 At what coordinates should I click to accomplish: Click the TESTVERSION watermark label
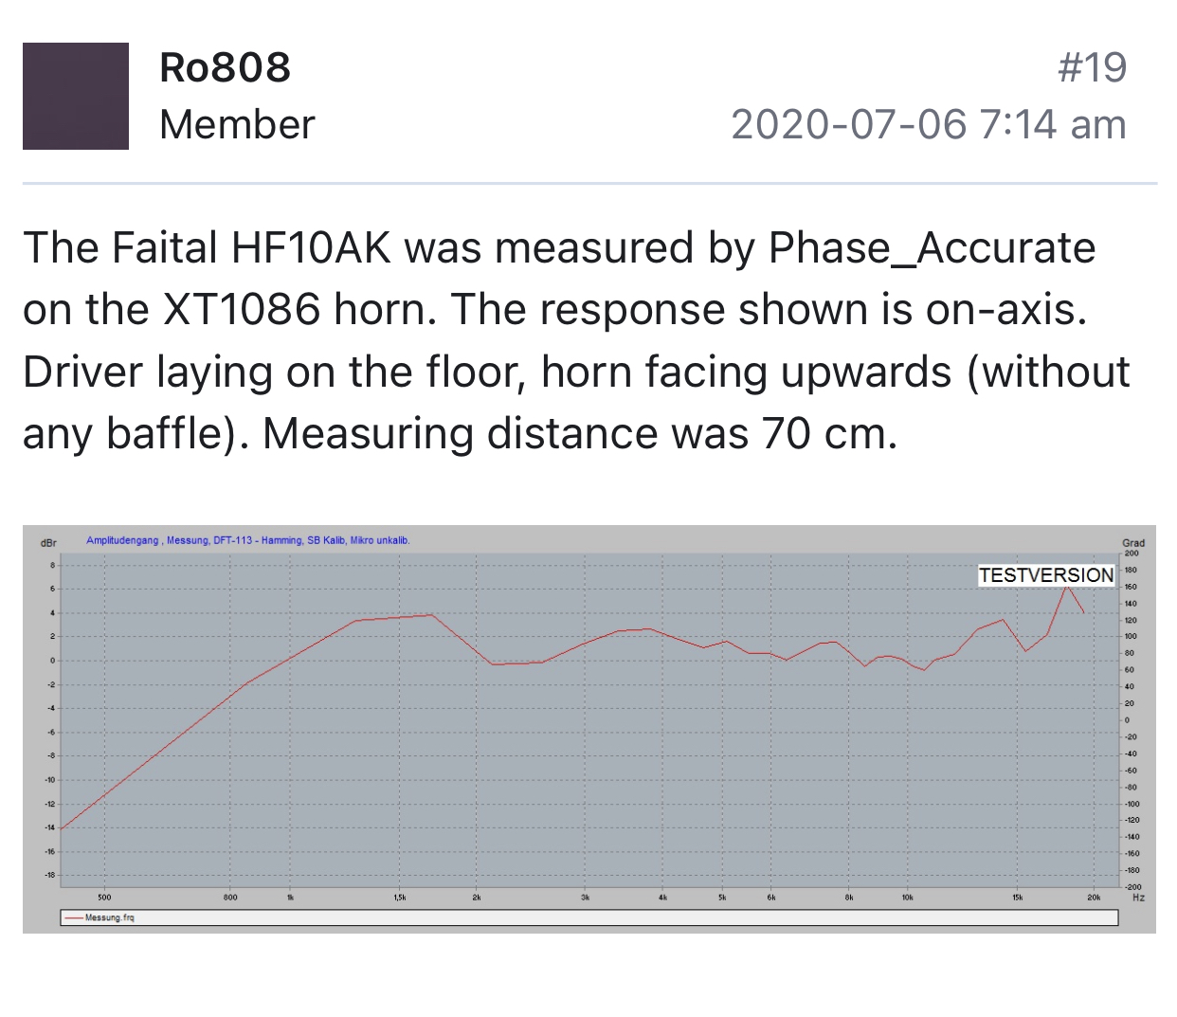[x=1046, y=575]
